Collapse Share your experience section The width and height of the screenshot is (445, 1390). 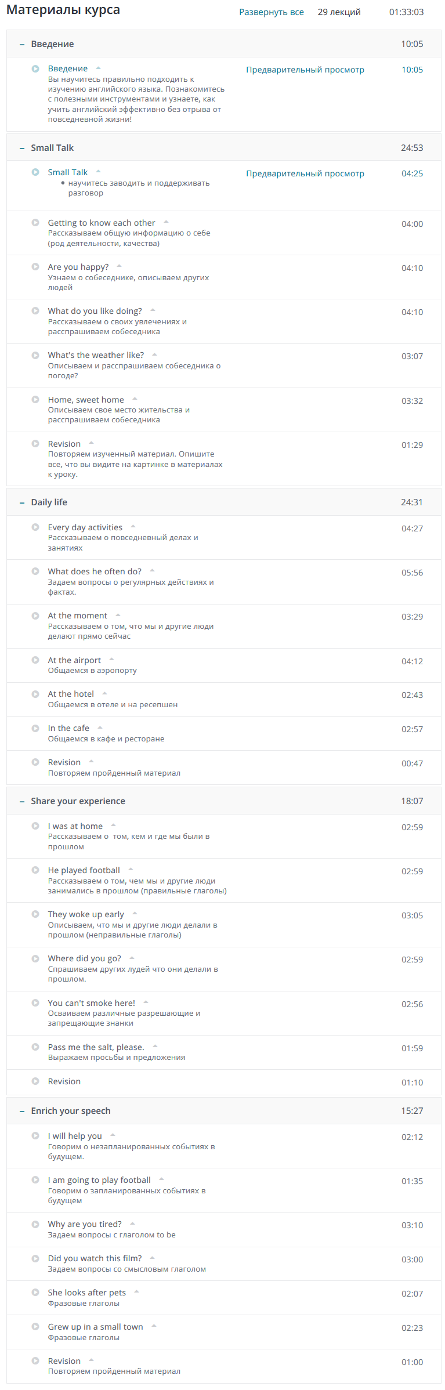[22, 801]
